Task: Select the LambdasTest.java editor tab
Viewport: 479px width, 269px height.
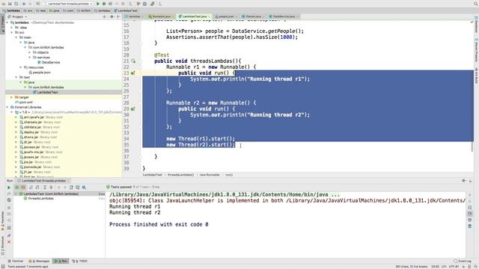Action: (195, 16)
